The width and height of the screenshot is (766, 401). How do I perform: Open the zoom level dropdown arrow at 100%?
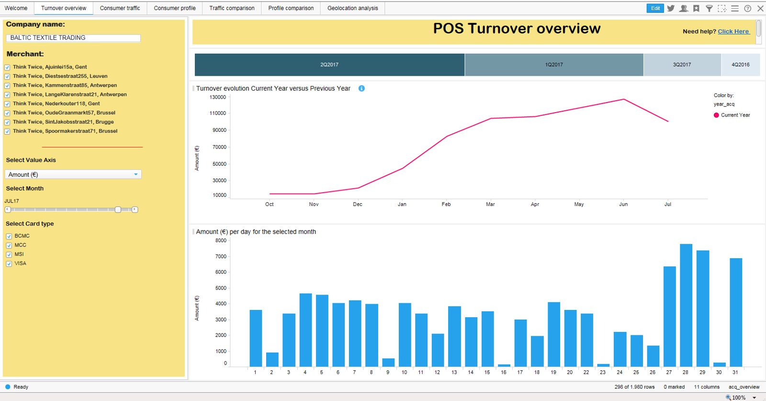755,398
